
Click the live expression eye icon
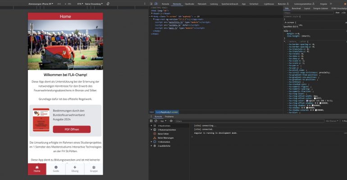tap(171, 121)
